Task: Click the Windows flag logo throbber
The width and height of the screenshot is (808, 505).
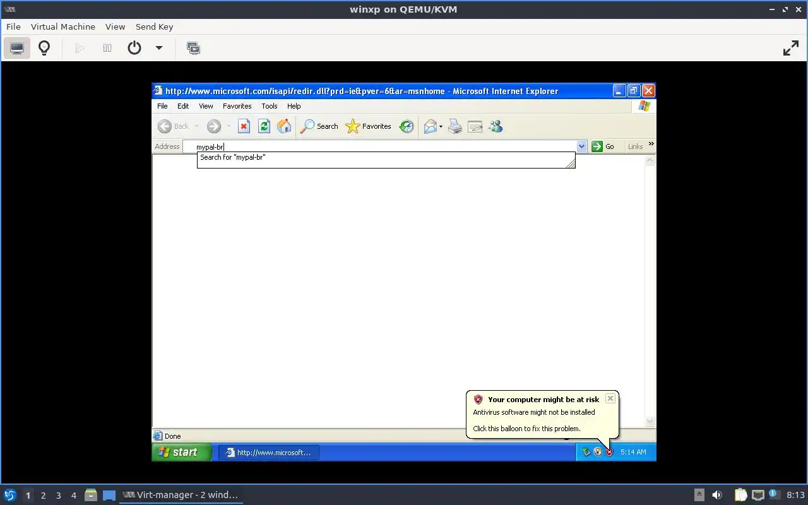Action: (x=644, y=106)
